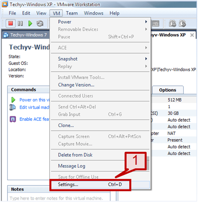198x202 pixels.
Task: Open Settings from the VM menu
Action: [100, 185]
